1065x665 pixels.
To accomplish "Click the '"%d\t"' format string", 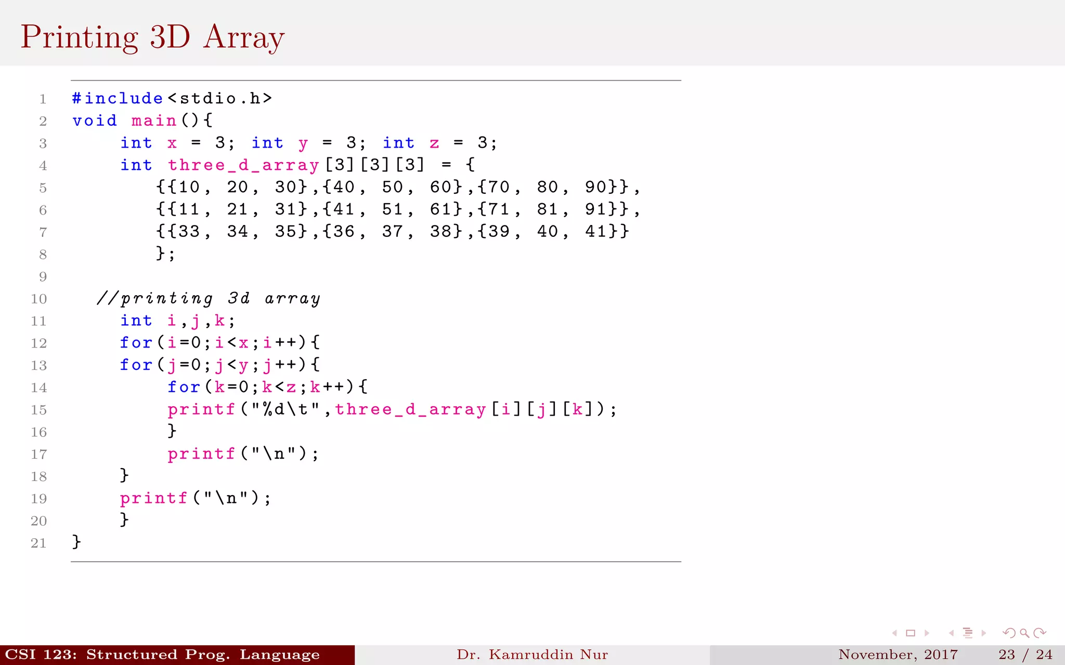I will point(285,409).
